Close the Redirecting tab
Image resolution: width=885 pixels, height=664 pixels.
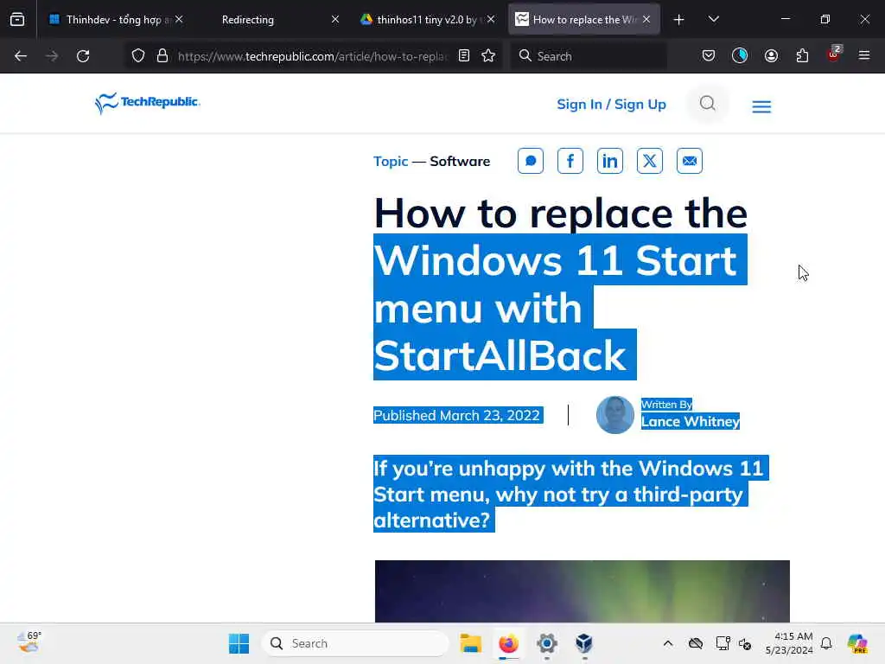pyautogui.click(x=335, y=19)
